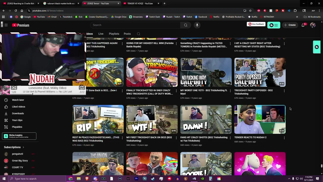
Task: Open the DAMN thumbnail video
Action: [206, 119]
